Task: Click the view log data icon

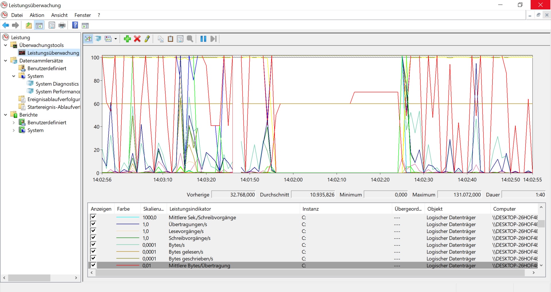Action: [x=98, y=39]
